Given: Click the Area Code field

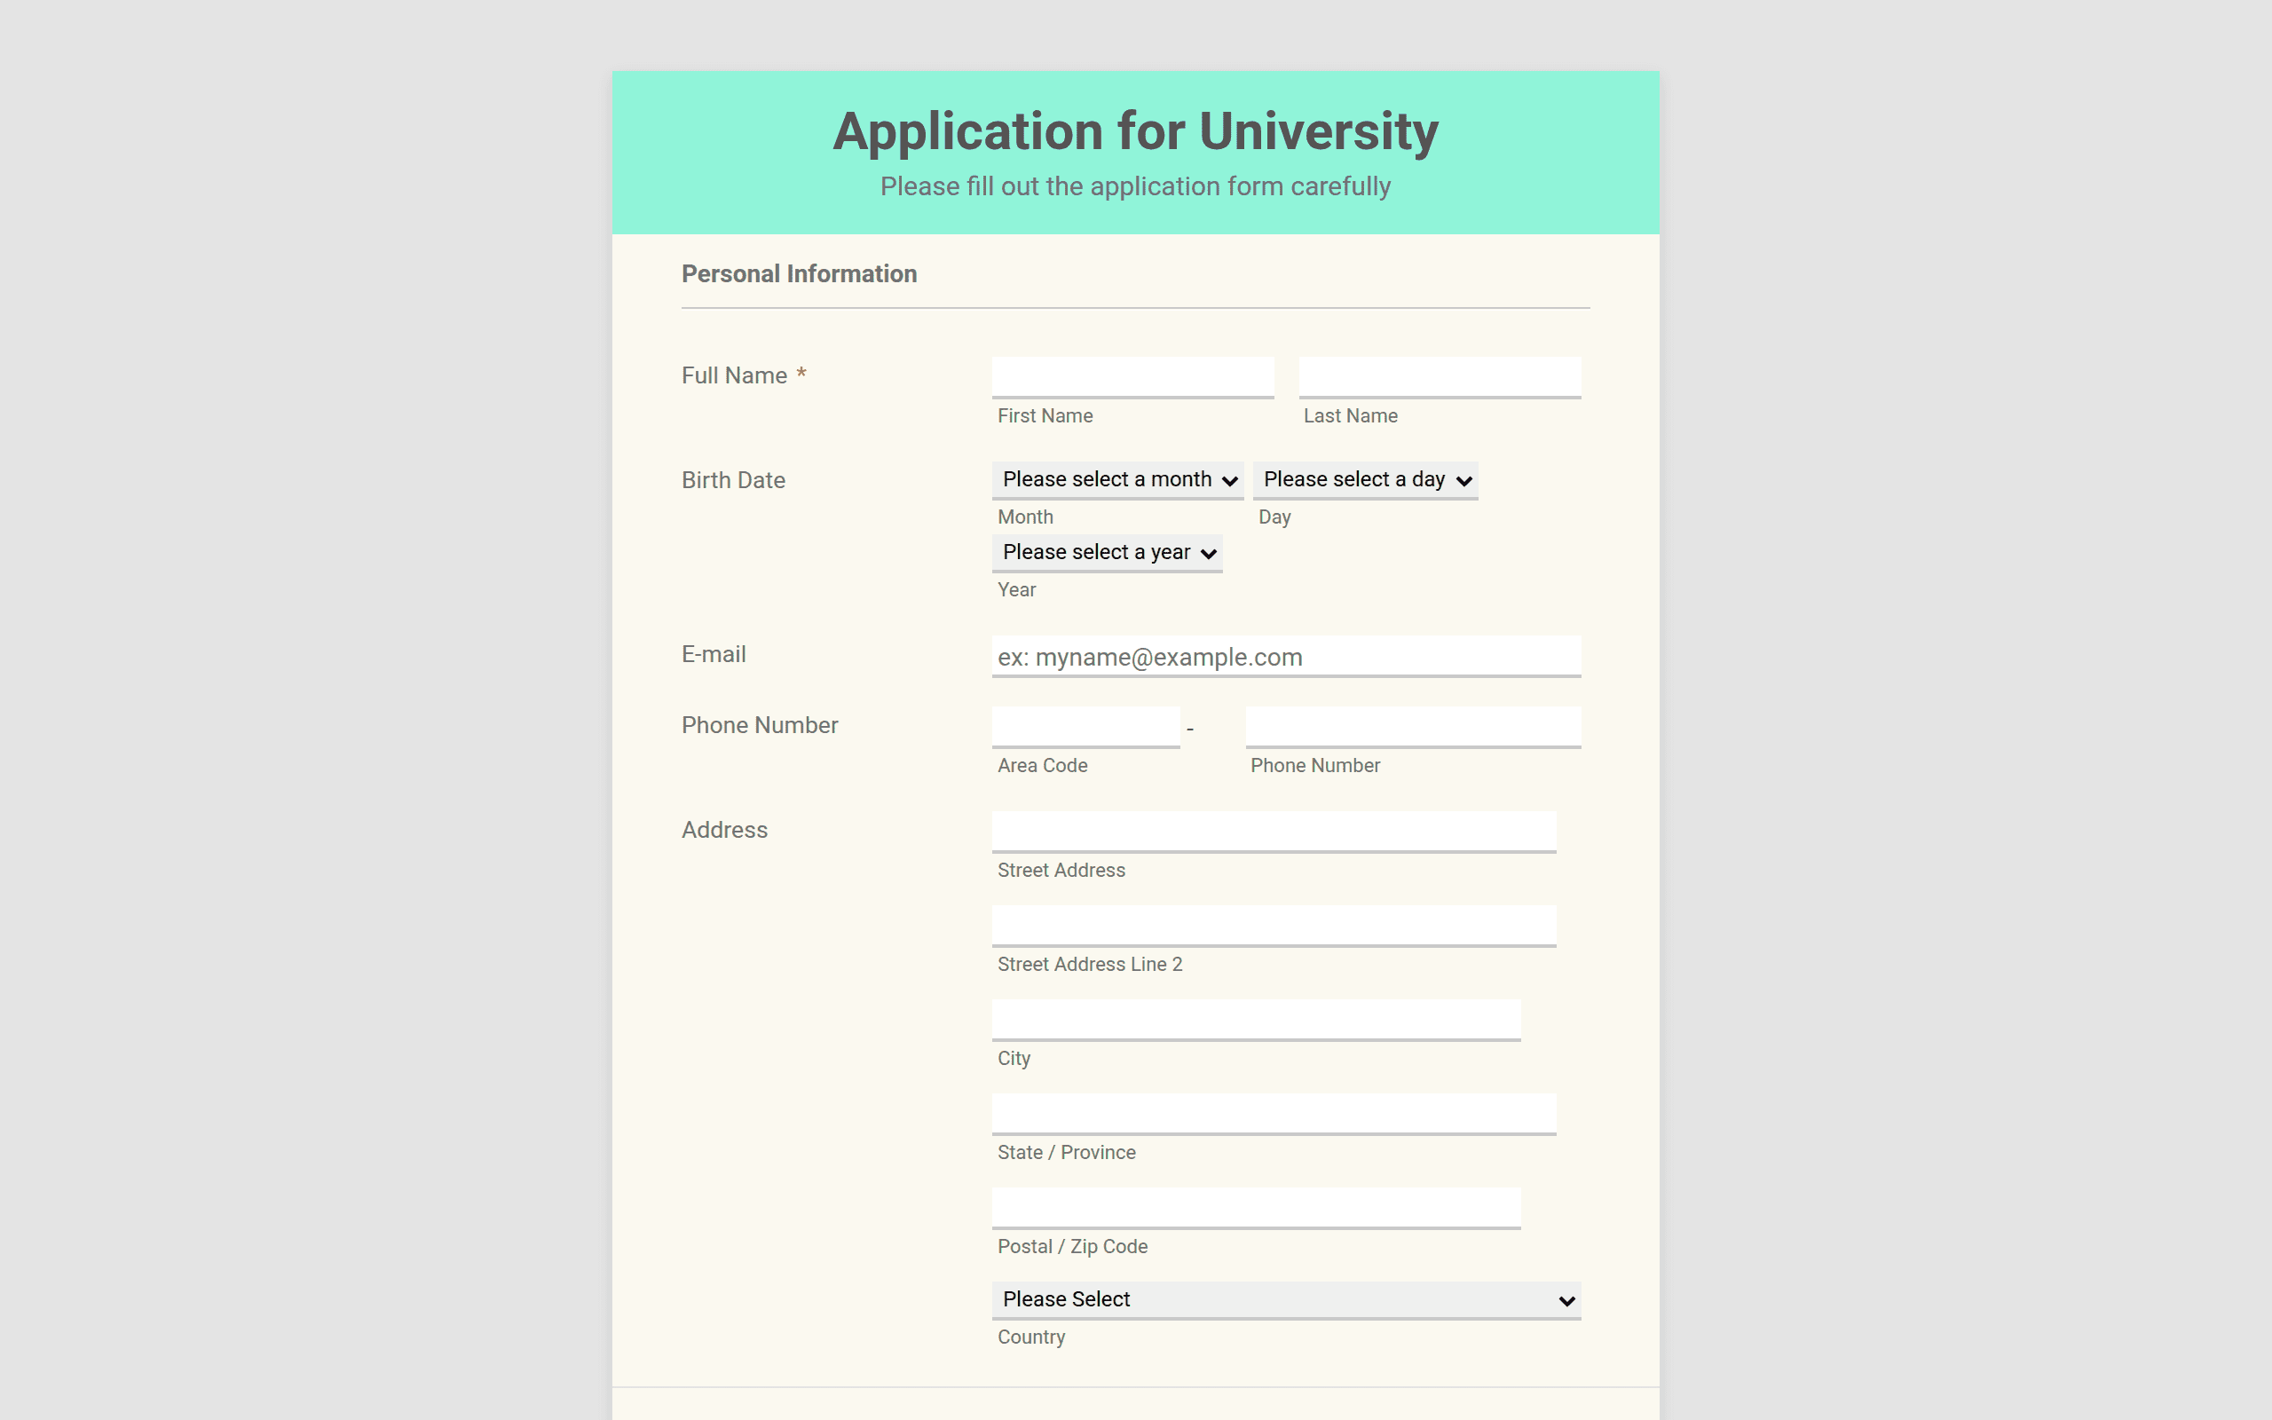Looking at the screenshot, I should (1085, 727).
